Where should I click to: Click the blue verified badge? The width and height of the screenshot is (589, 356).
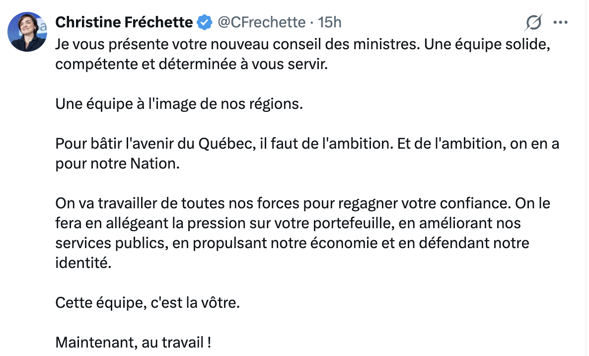(203, 22)
